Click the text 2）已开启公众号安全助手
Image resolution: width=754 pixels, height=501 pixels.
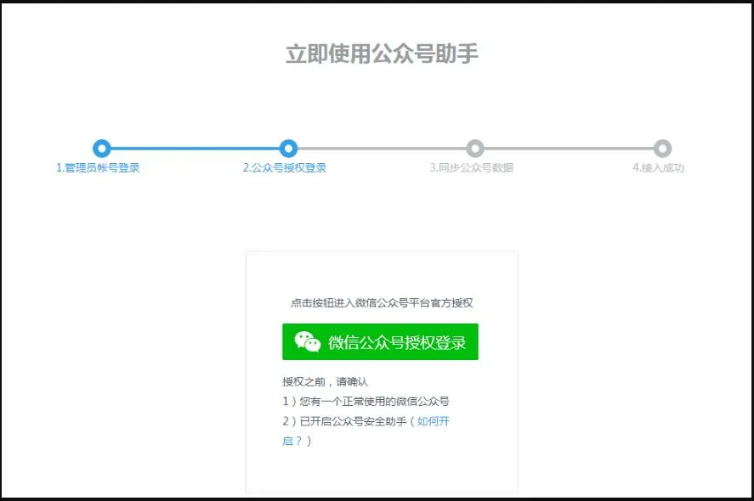[344, 421]
